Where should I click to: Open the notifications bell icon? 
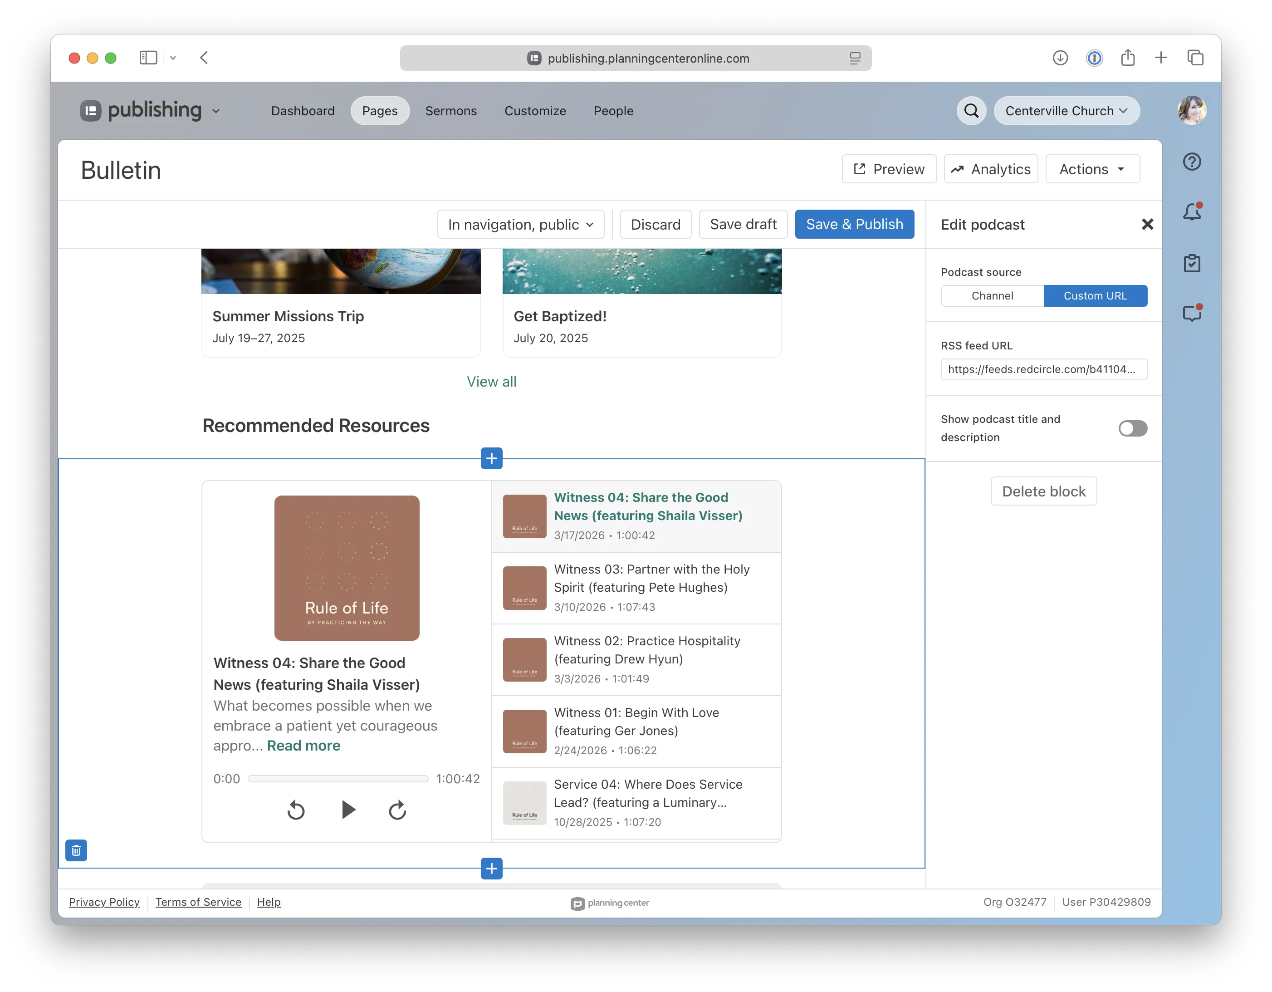click(x=1192, y=211)
